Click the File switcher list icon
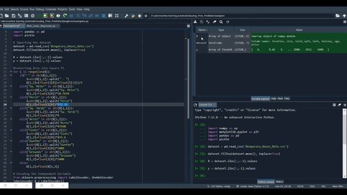The height and width of the screenshot is (195, 347). [27, 16]
